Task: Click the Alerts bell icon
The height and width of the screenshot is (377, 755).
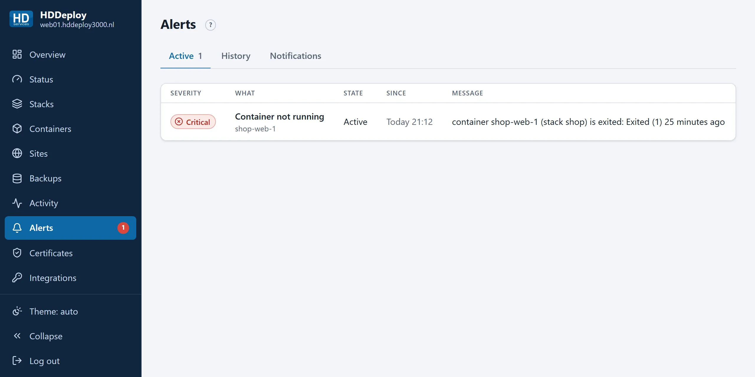Action: pyautogui.click(x=17, y=228)
